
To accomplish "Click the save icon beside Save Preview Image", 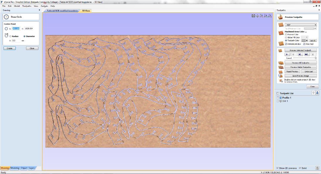I will [x=281, y=76].
